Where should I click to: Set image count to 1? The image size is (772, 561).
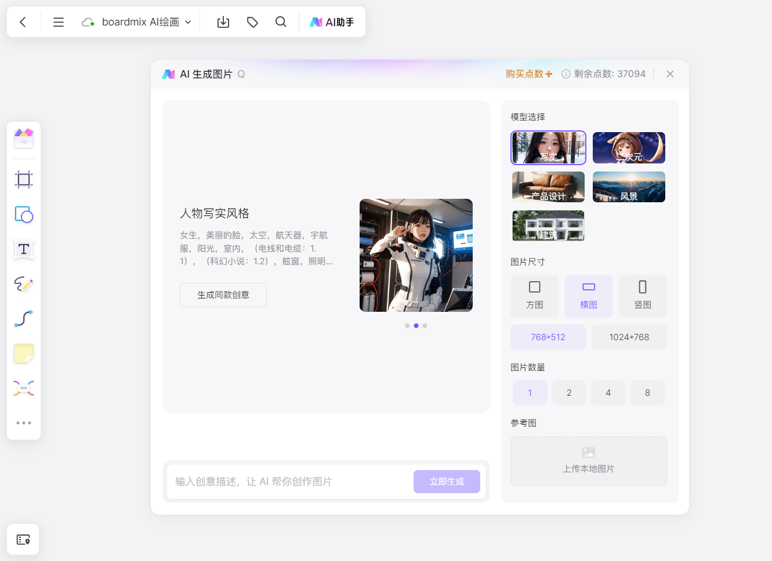point(530,393)
